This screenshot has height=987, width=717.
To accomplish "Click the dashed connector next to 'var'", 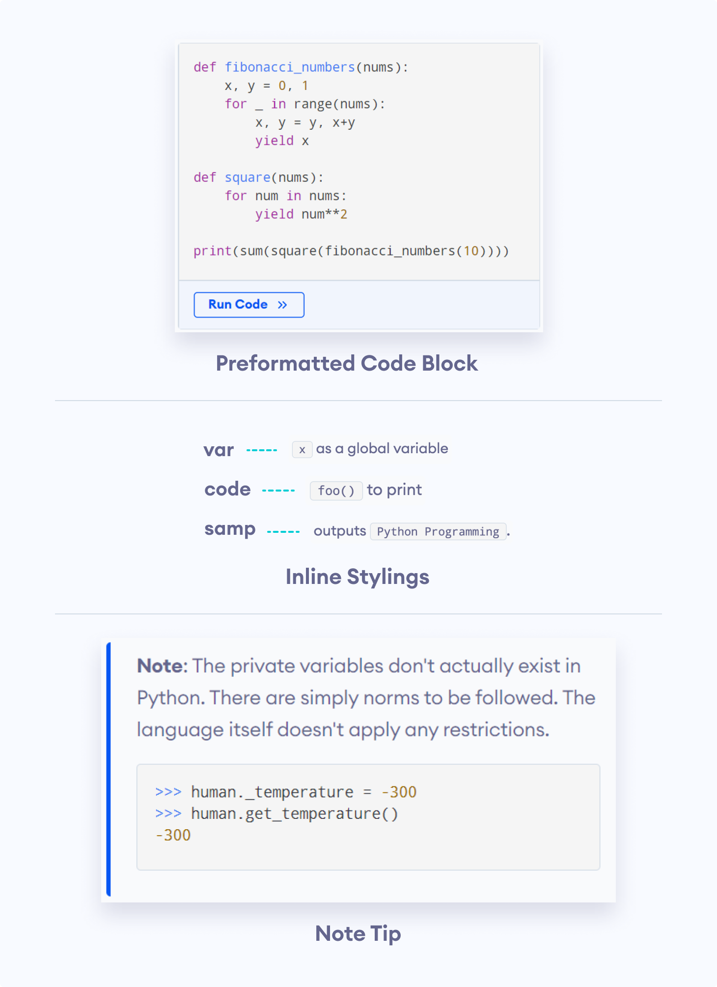I will pyautogui.click(x=261, y=450).
